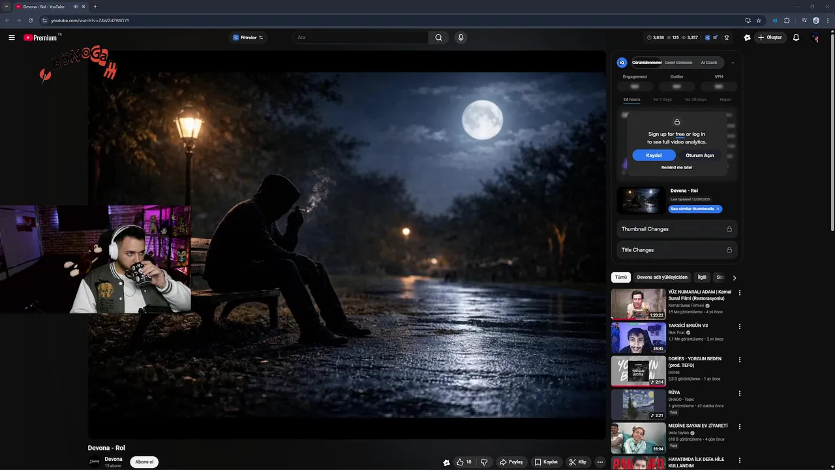
Task: Start voice search with the microphone
Action: [x=461, y=38]
